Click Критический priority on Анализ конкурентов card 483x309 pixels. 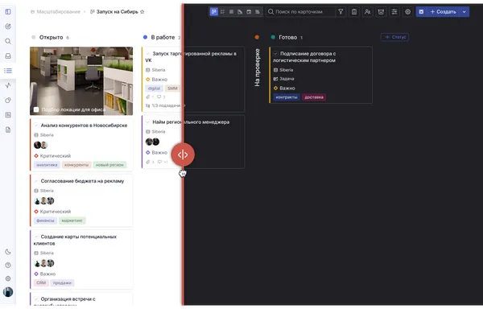coord(52,156)
